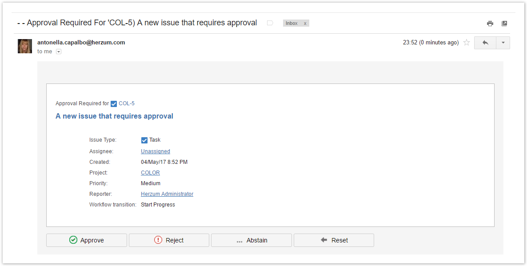Viewport: 527px width, 266px height.
Task: Choose the Abstain button
Action: tap(252, 240)
